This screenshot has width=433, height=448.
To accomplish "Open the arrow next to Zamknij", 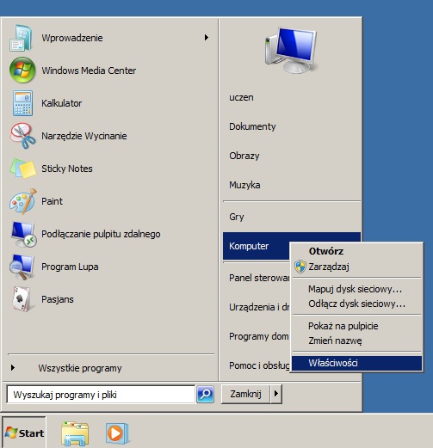I will pyautogui.click(x=276, y=394).
